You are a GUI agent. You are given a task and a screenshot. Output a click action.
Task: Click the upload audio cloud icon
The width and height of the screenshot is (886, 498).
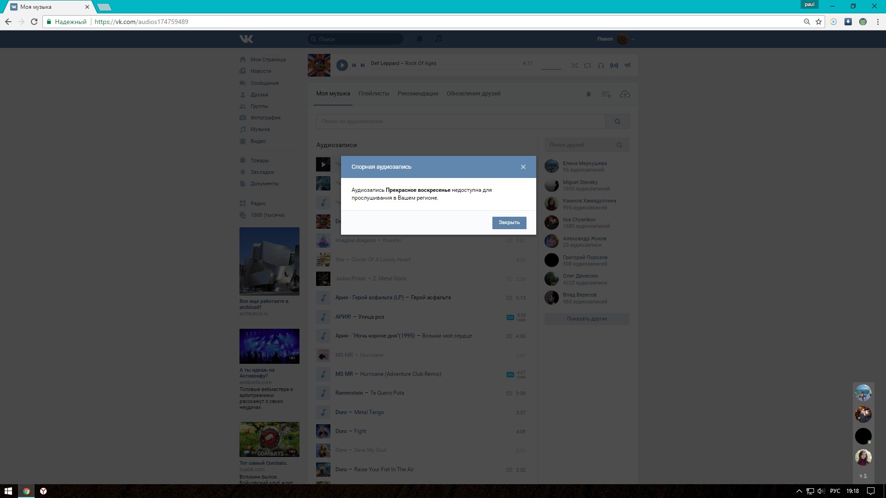click(625, 95)
